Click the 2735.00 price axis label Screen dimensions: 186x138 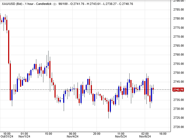(178, 100)
